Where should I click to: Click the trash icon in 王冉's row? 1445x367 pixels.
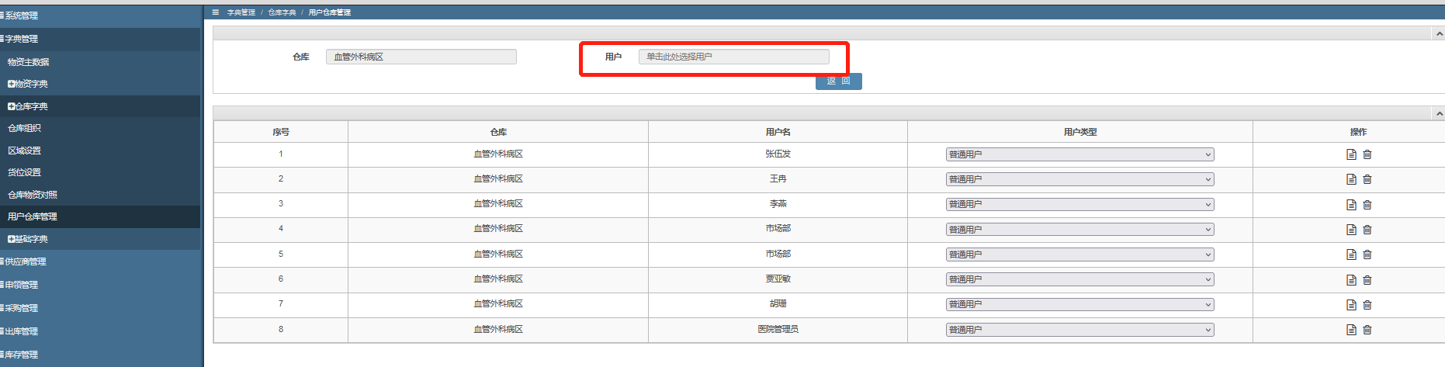pyautogui.click(x=1367, y=179)
